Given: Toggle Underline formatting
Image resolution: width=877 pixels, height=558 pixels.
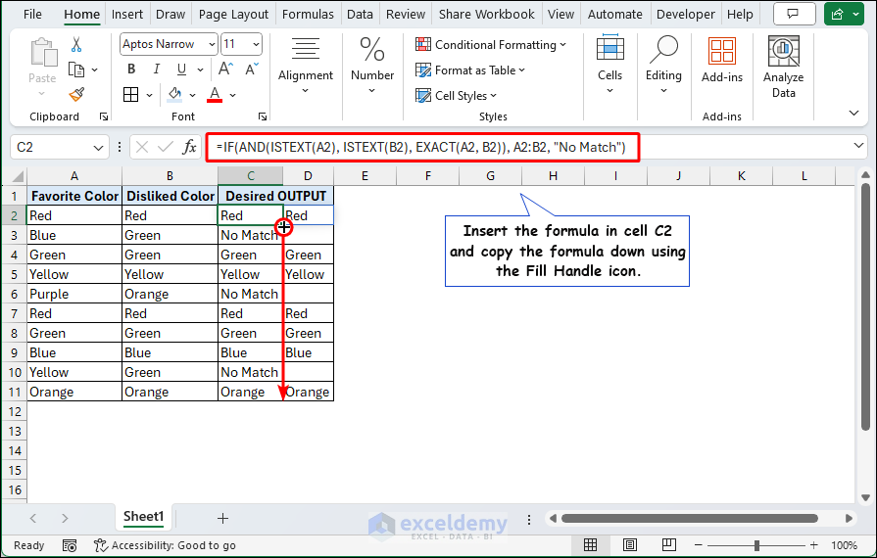Looking at the screenshot, I should (x=181, y=70).
